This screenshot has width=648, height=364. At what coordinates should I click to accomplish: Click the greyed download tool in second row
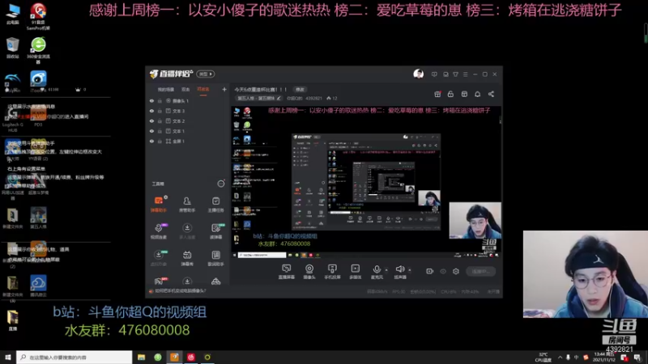(187, 231)
